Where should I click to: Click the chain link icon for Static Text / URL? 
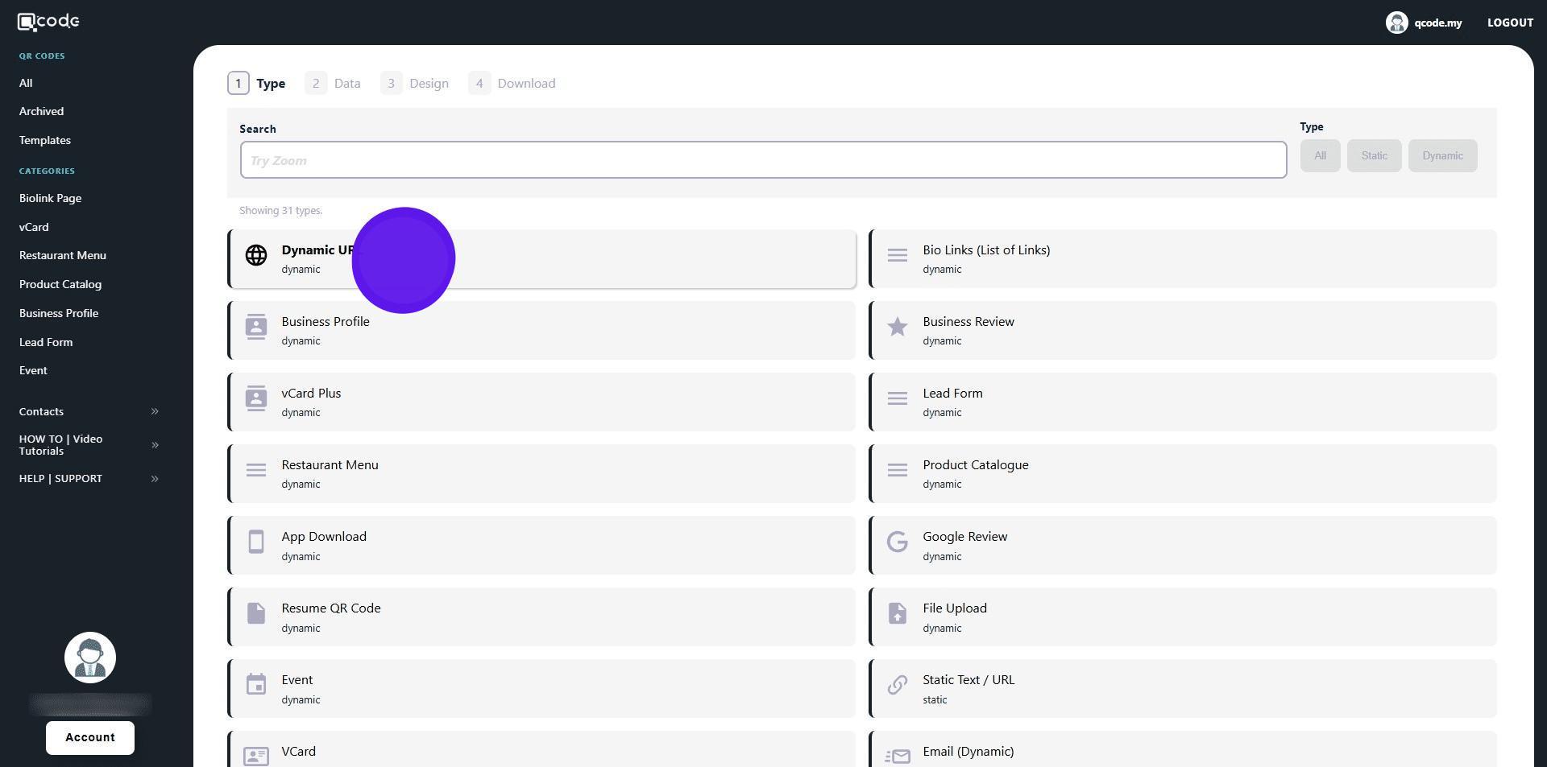[897, 685]
